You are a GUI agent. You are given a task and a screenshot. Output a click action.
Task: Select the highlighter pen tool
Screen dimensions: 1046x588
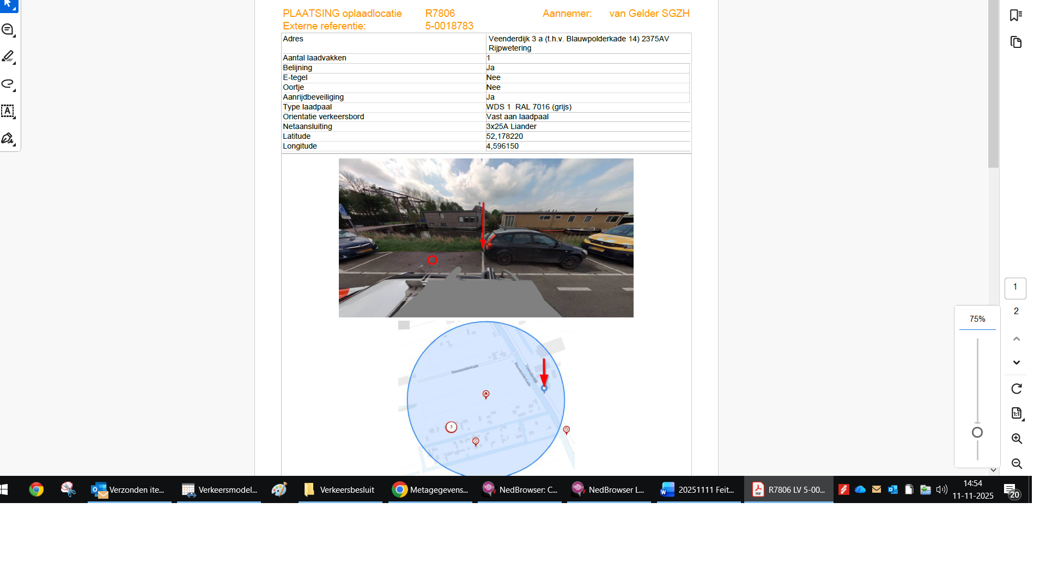8,56
